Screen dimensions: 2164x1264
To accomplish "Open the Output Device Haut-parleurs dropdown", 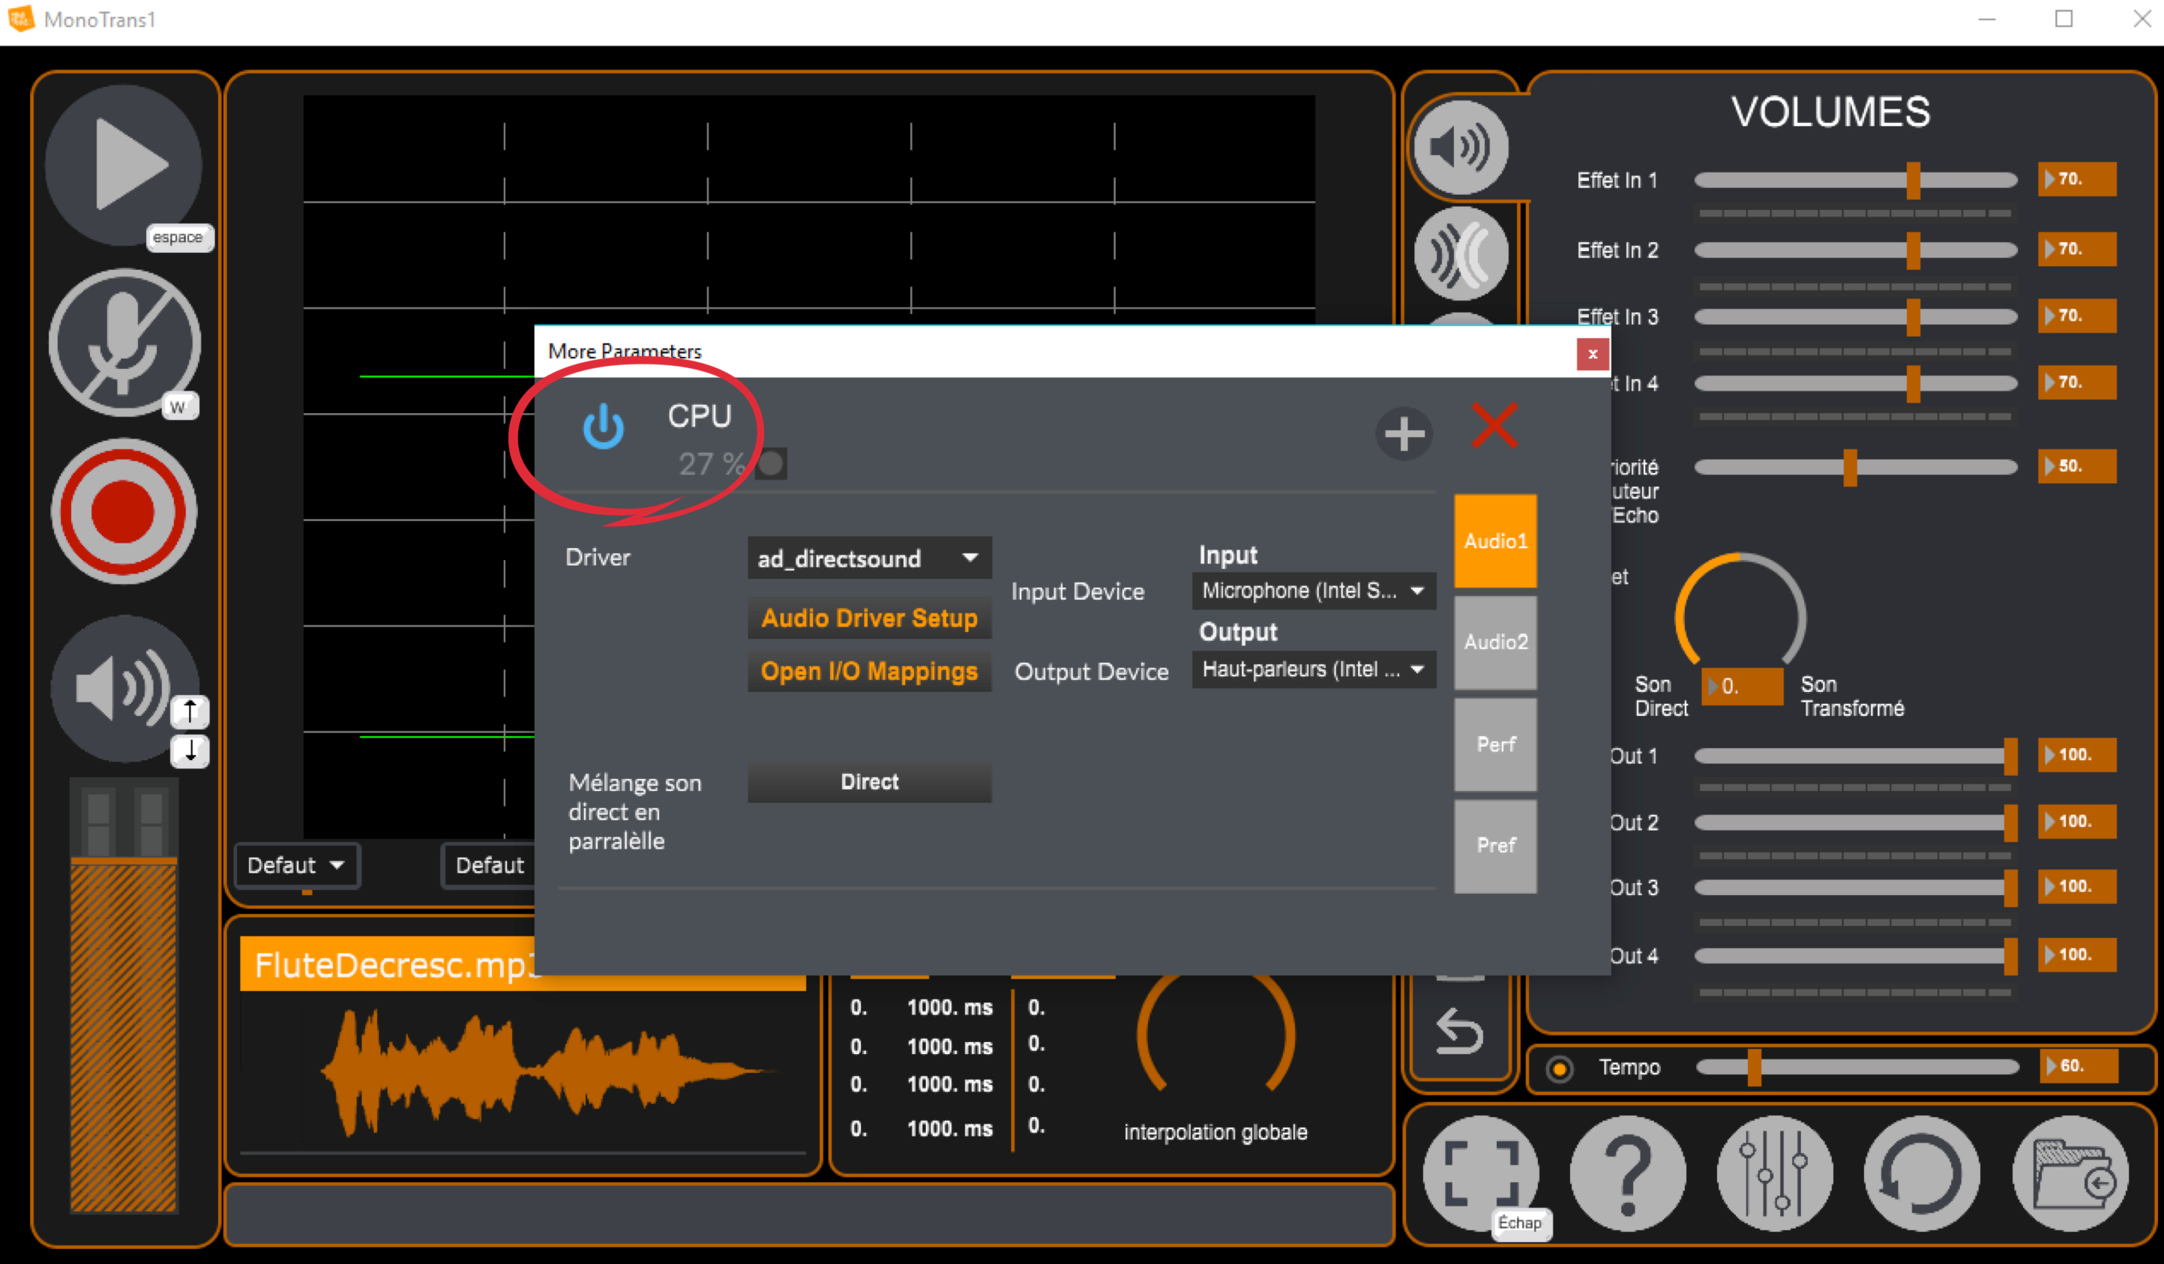I will [1314, 669].
